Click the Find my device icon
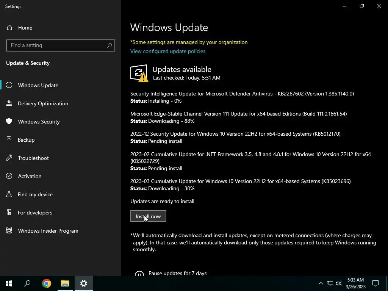 (9, 194)
